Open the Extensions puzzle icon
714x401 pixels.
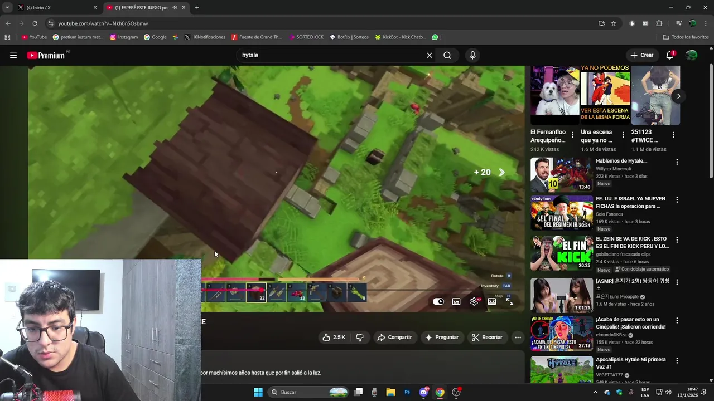click(x=659, y=23)
